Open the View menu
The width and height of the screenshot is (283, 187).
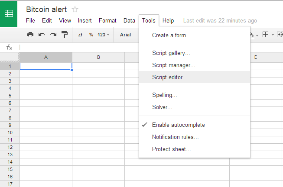(65, 20)
